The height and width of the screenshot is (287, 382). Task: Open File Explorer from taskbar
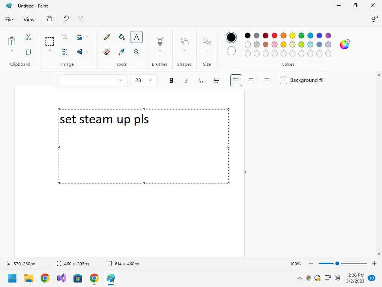(x=28, y=278)
